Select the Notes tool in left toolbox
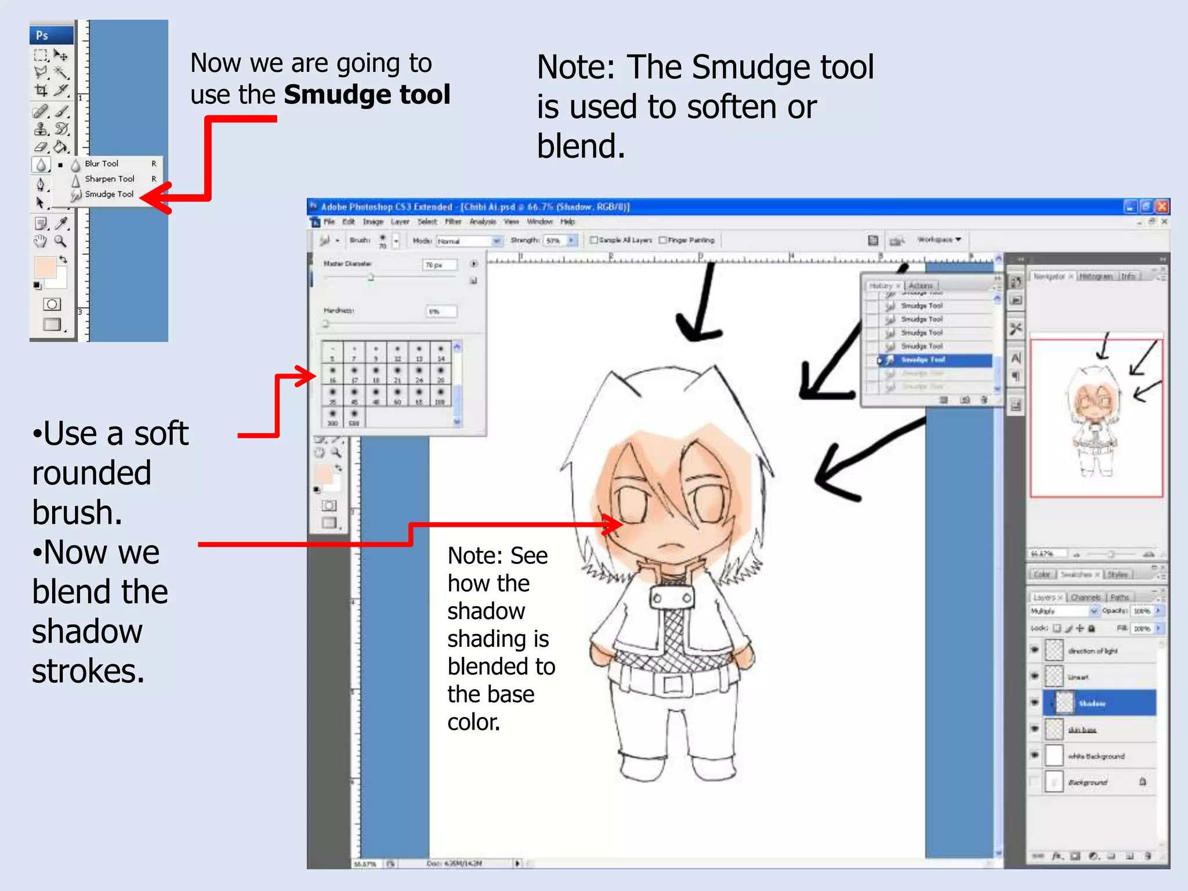1188x891 pixels. click(41, 223)
